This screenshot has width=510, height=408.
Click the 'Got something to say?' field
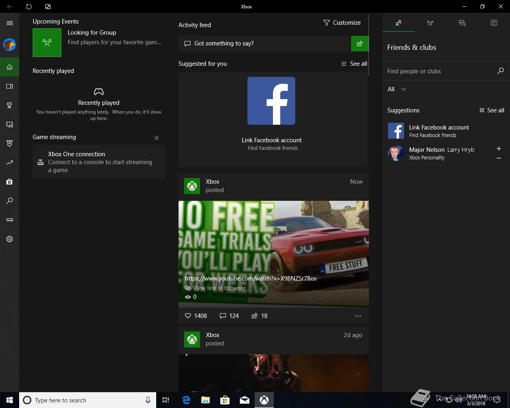[x=264, y=43]
